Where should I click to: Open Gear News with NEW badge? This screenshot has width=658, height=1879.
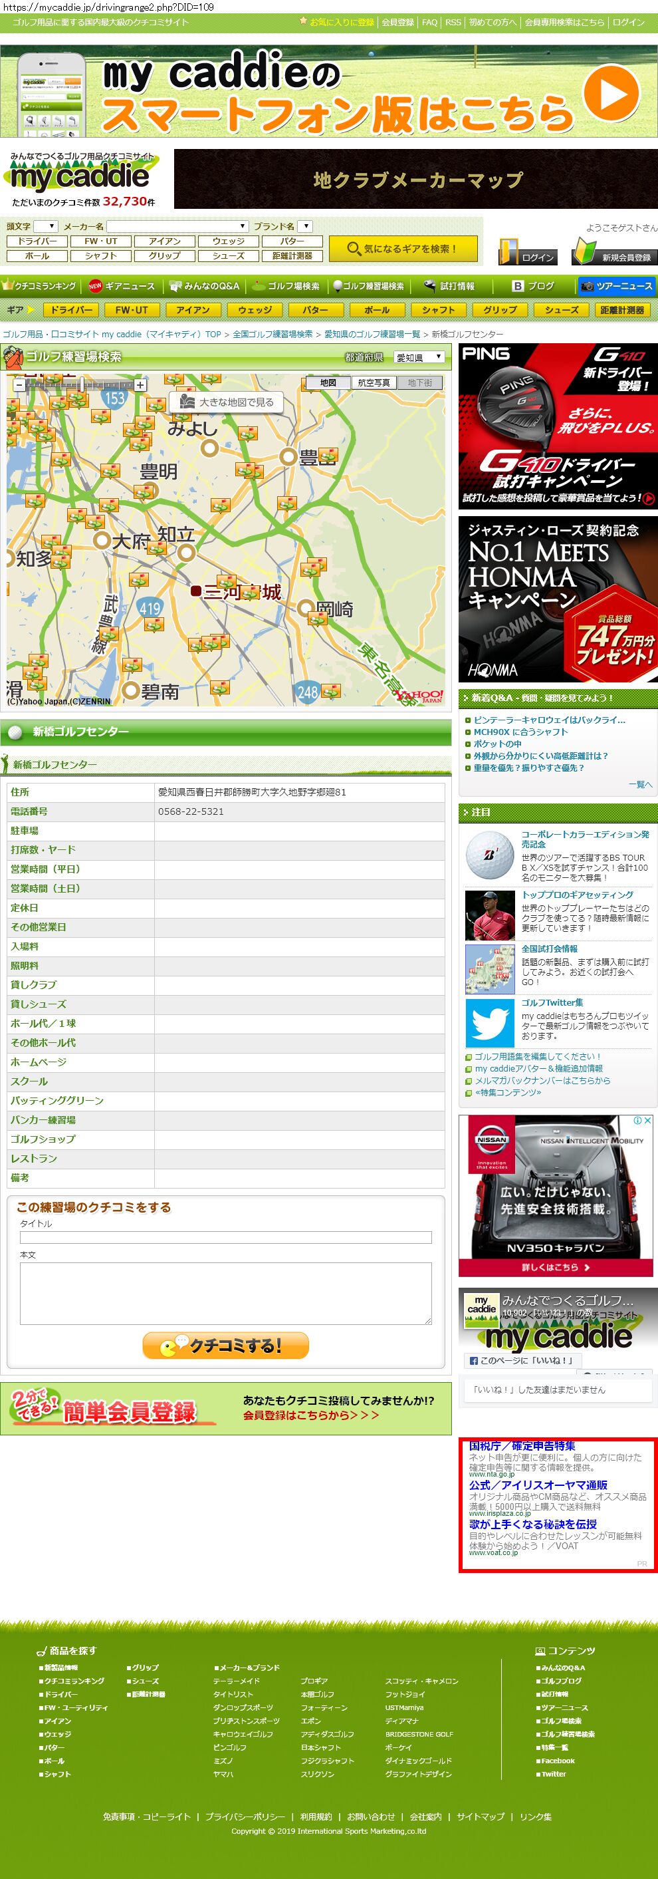tap(122, 286)
